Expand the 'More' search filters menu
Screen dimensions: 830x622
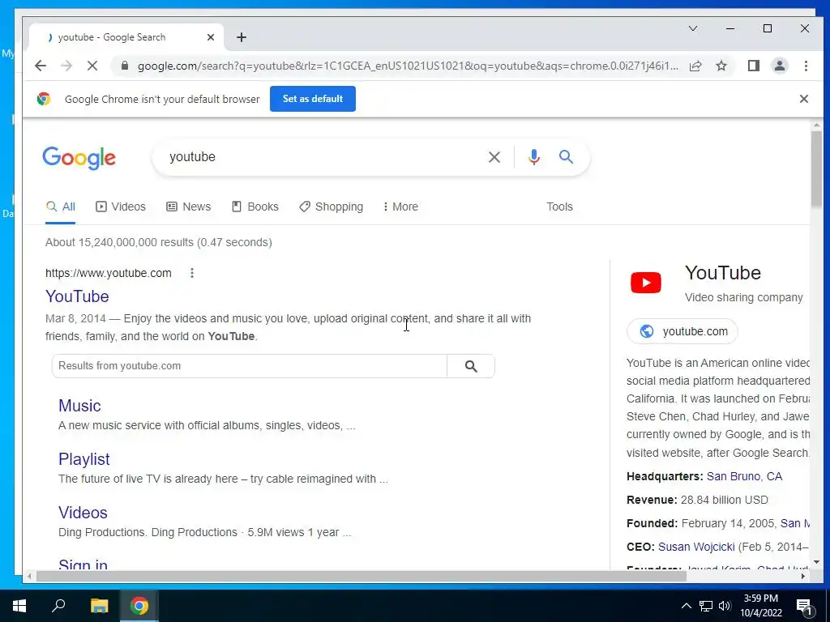[x=400, y=207]
